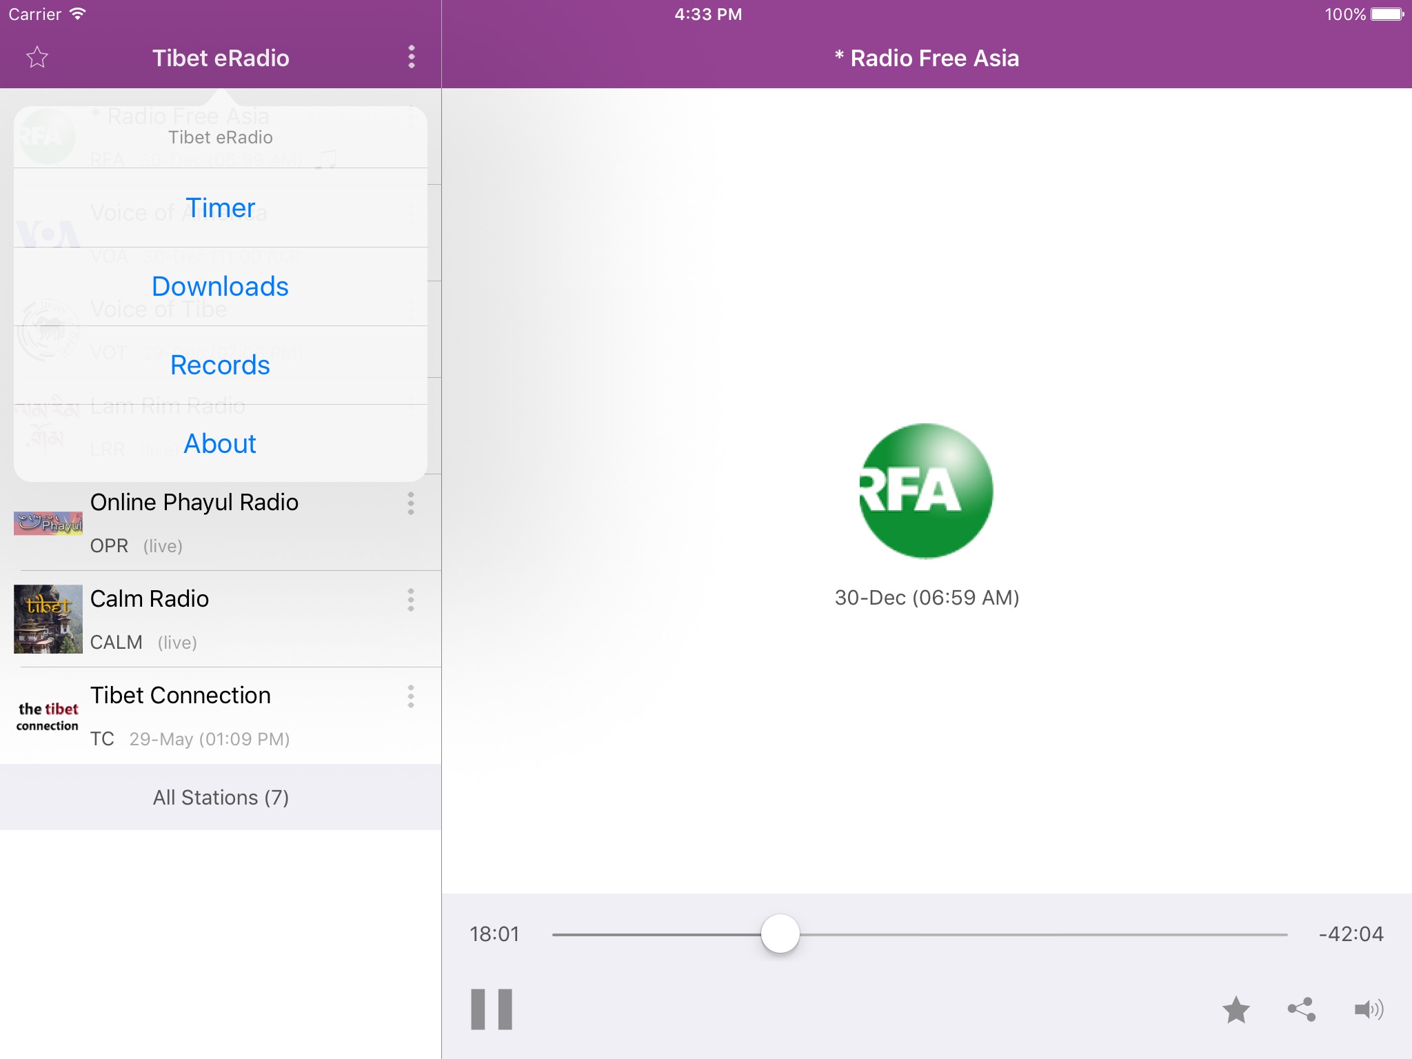Tap the Online Phayul Radio logo
This screenshot has height=1059, width=1412.
pyautogui.click(x=48, y=523)
